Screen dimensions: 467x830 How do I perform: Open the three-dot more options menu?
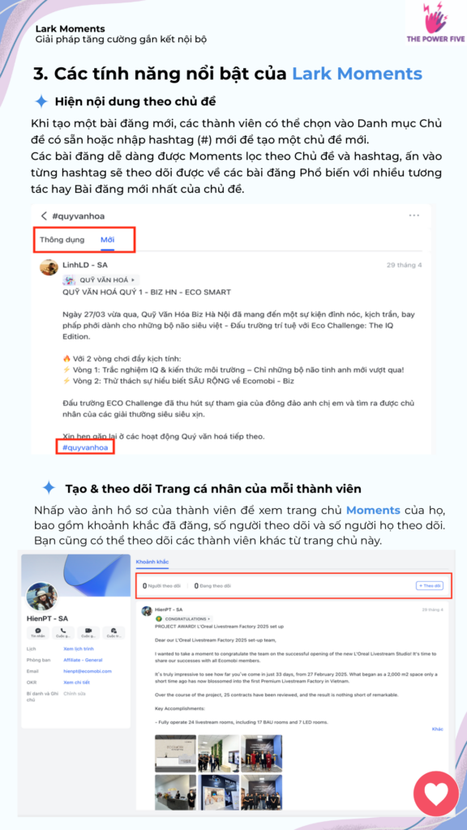click(x=414, y=216)
